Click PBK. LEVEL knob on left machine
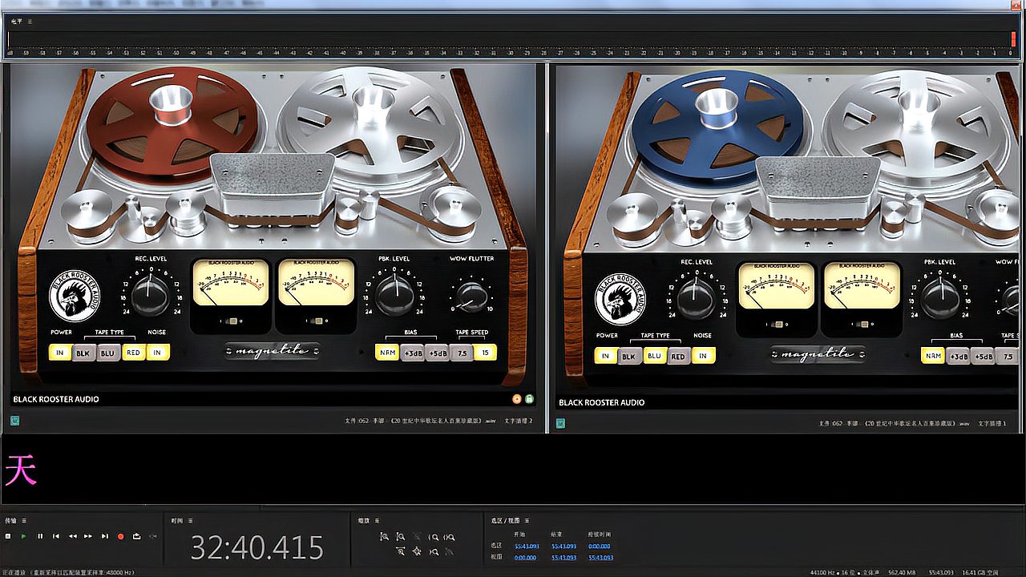 394,297
